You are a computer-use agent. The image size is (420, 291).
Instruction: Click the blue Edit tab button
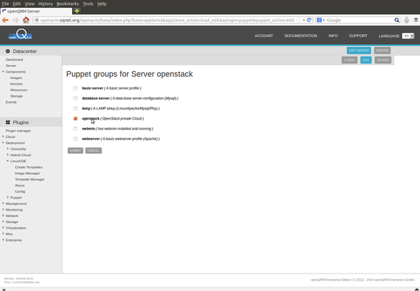click(366, 60)
